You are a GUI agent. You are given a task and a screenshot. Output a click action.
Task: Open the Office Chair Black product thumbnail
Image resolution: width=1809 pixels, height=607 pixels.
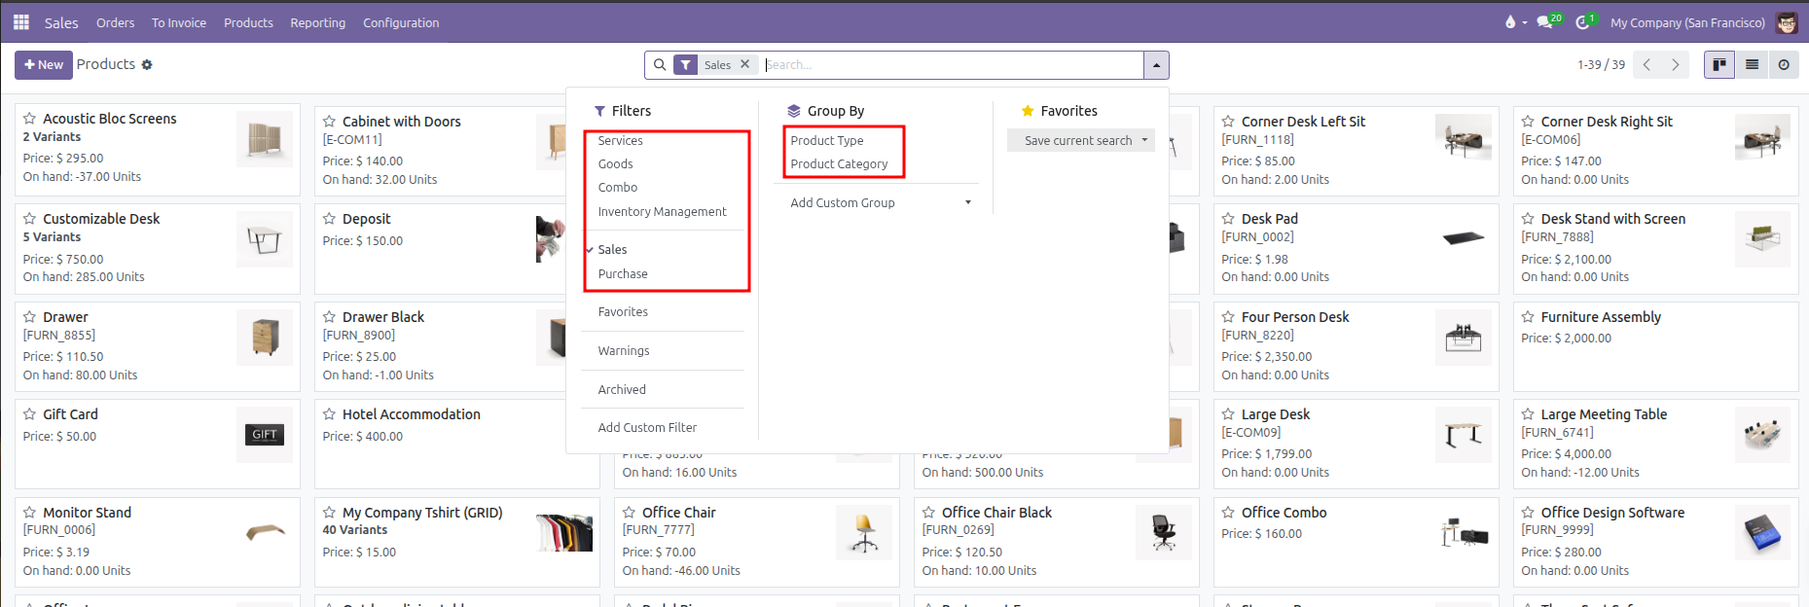tap(1163, 532)
